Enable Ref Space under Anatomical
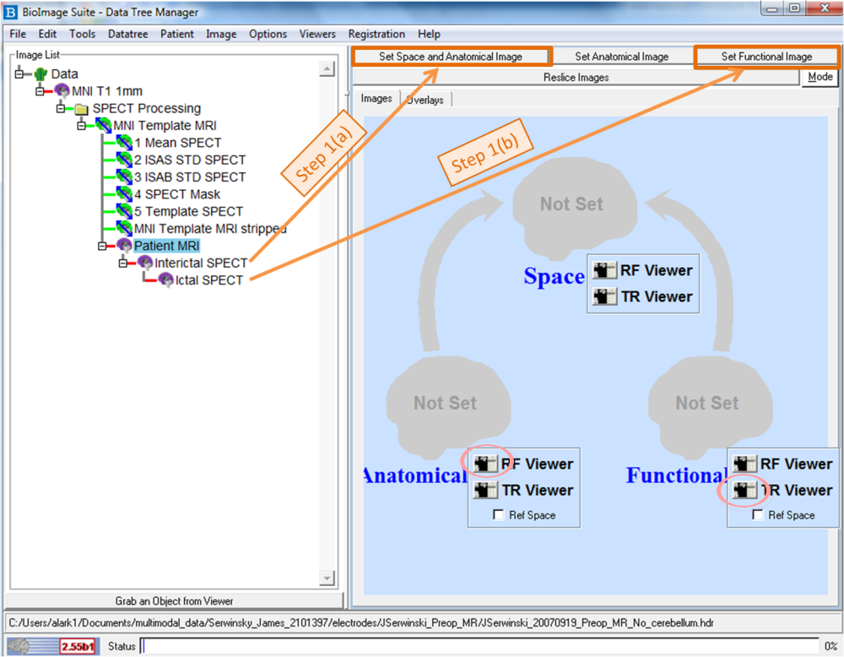Image resolution: width=844 pixels, height=657 pixels. coord(499,515)
